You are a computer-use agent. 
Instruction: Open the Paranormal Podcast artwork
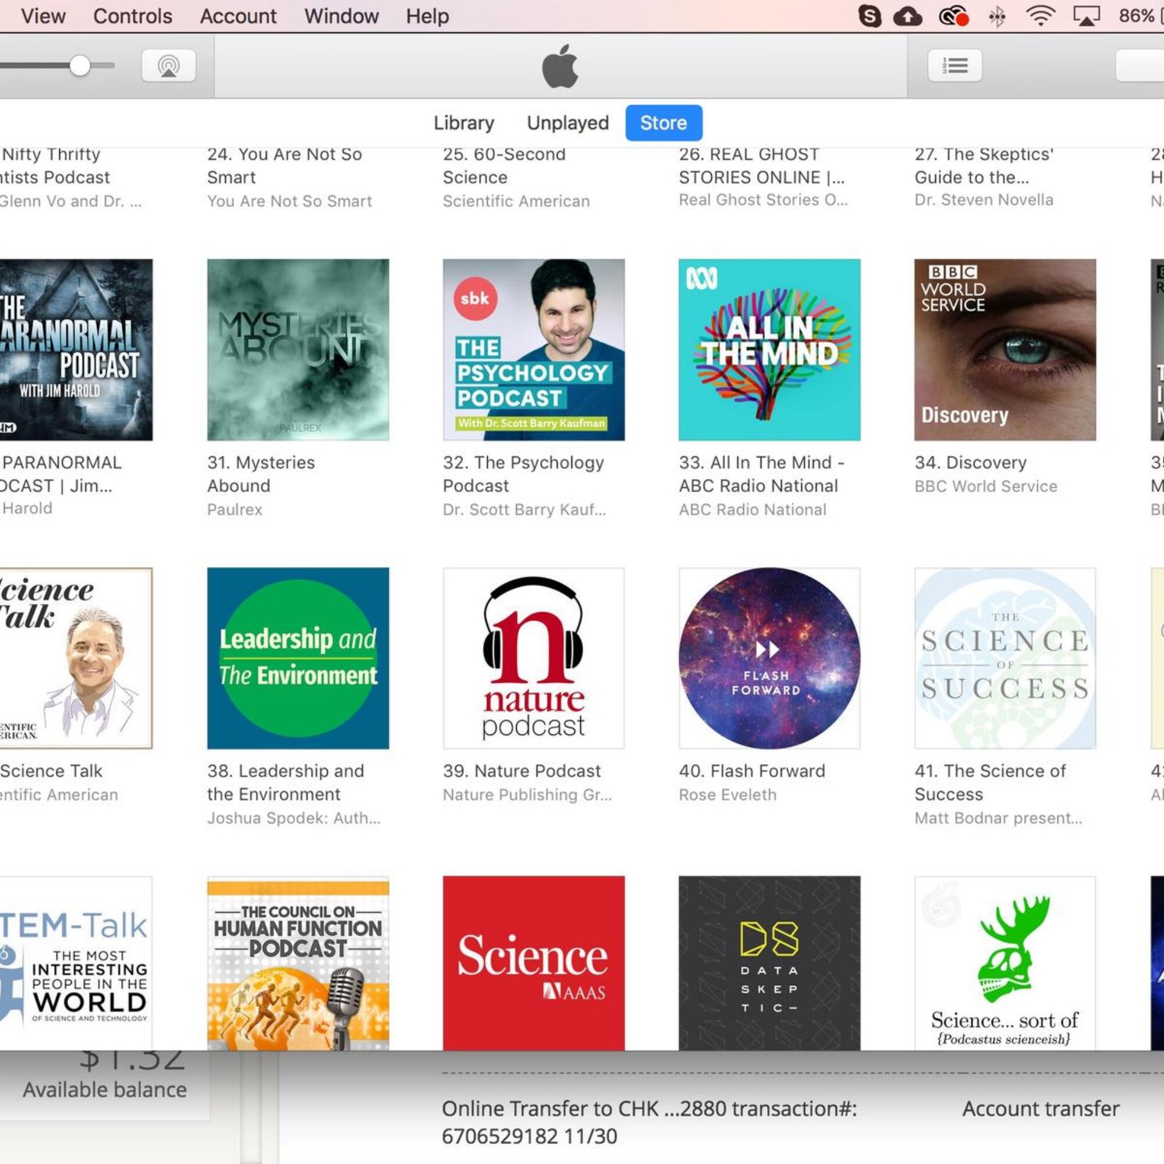[76, 350]
